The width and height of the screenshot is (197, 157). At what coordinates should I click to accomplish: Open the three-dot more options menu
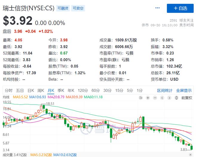click(x=157, y=8)
